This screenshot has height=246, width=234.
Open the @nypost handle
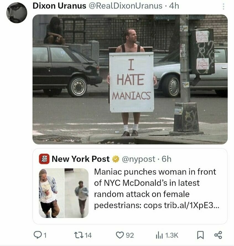(139, 159)
